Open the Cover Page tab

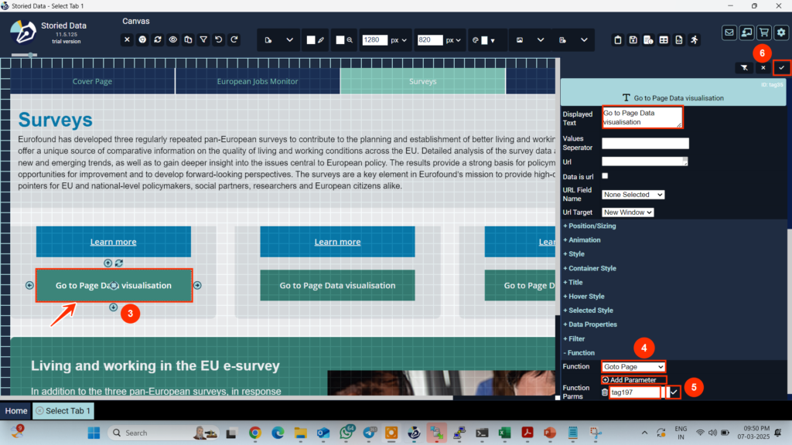click(x=92, y=81)
